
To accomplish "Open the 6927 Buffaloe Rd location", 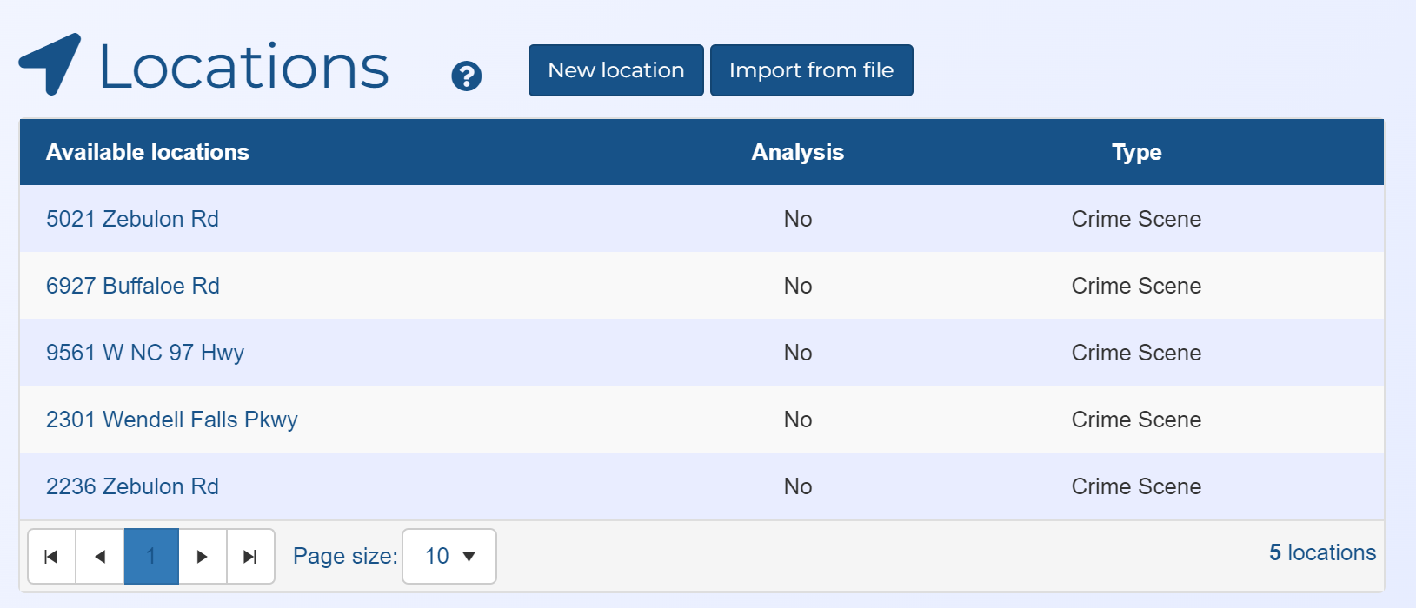I will coord(132,286).
